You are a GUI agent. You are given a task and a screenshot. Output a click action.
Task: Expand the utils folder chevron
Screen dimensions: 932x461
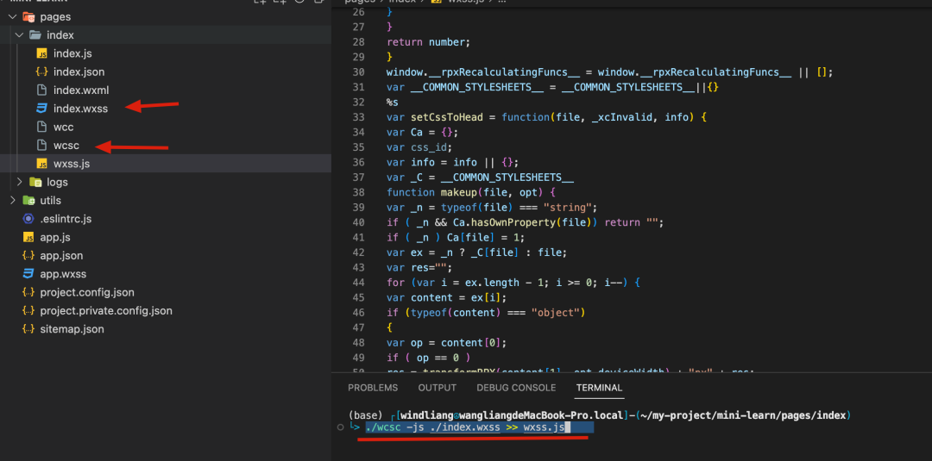pyautogui.click(x=12, y=201)
